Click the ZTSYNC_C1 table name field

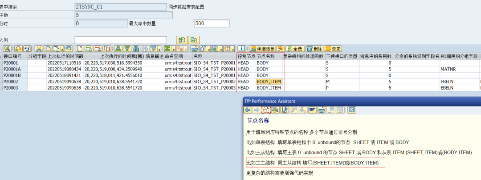point(121,7)
